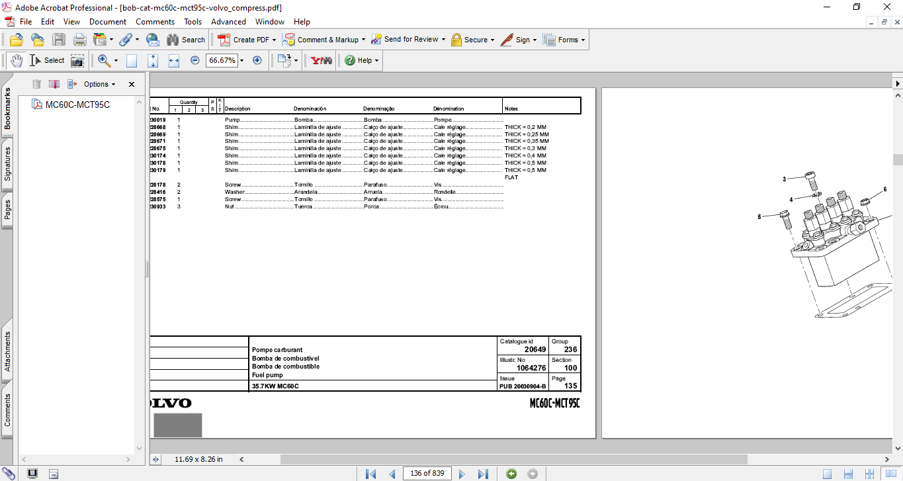Open the MC60C-MCT95C bookmark

(x=77, y=105)
